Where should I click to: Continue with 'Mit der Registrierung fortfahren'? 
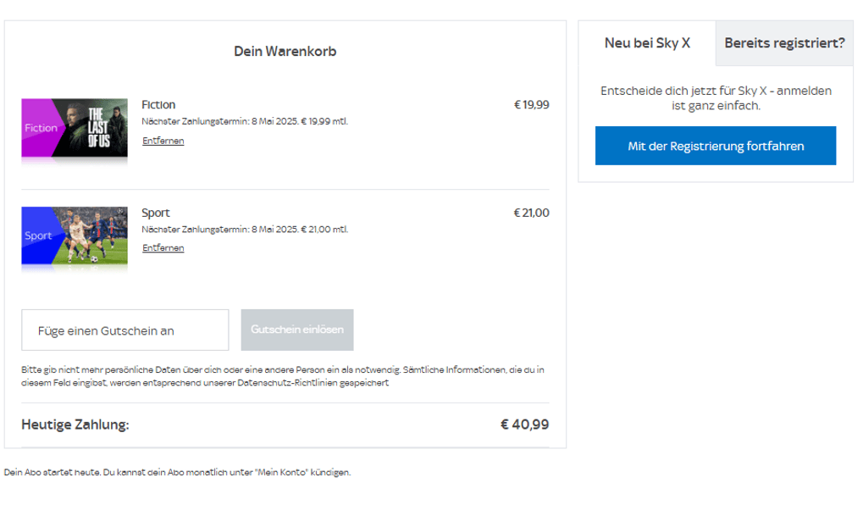pyautogui.click(x=716, y=146)
